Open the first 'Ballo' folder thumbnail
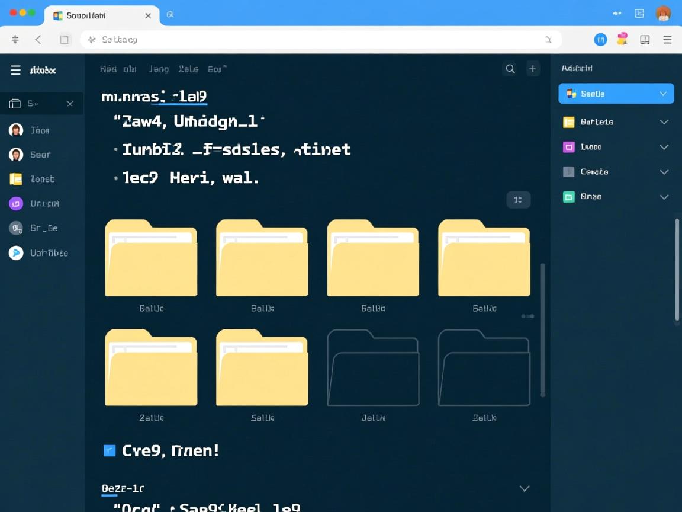Image resolution: width=682 pixels, height=512 pixels. coord(151,258)
